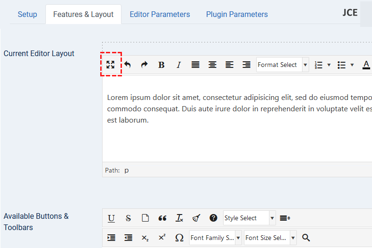372x248 pixels.
Task: Open the Plugin Parameters tab
Action: pyautogui.click(x=237, y=14)
